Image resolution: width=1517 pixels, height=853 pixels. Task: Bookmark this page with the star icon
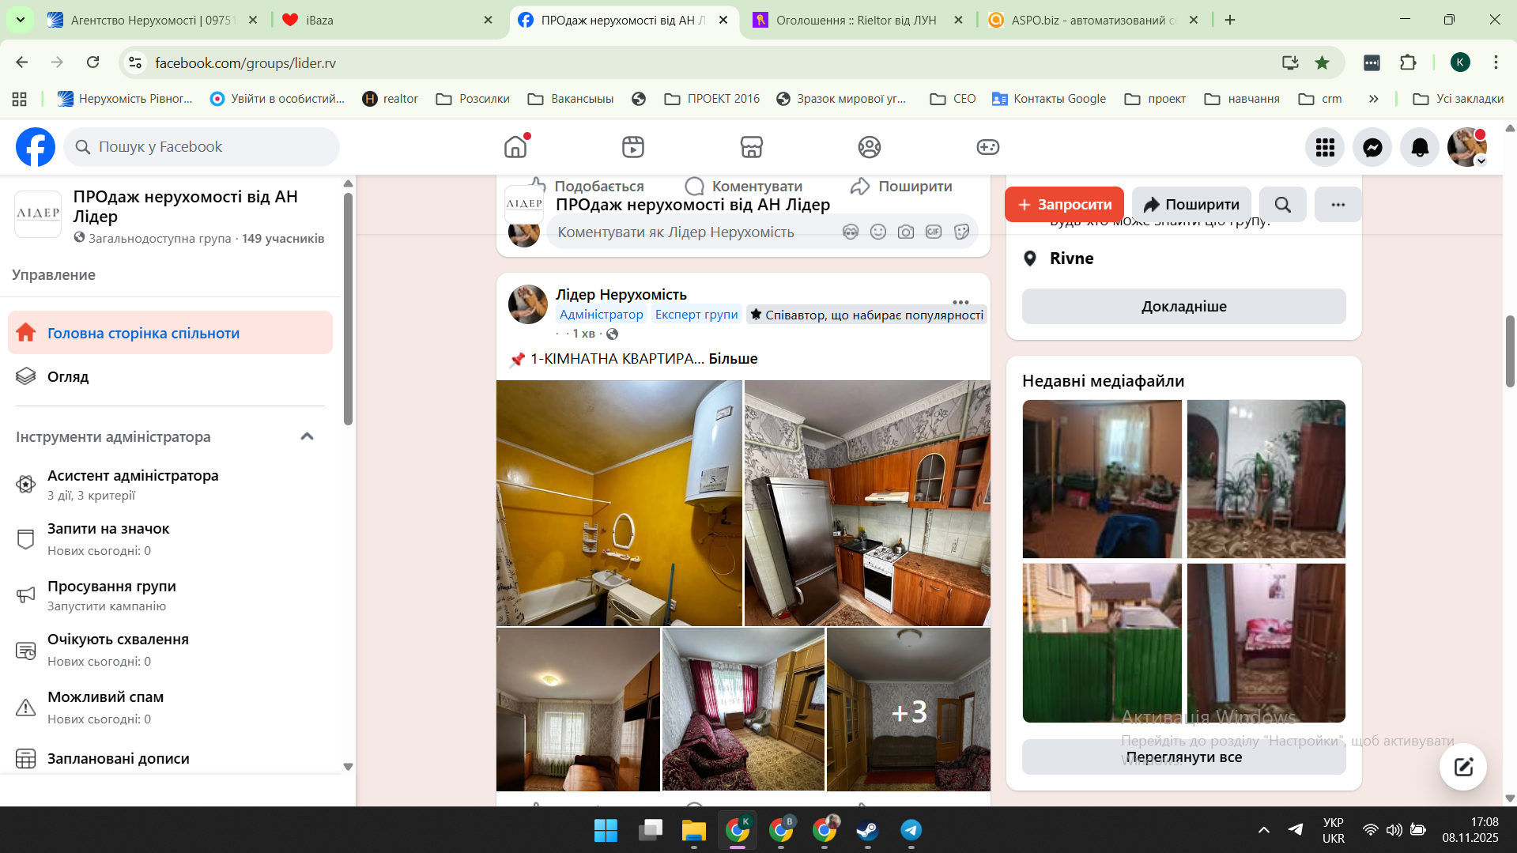tap(1322, 62)
